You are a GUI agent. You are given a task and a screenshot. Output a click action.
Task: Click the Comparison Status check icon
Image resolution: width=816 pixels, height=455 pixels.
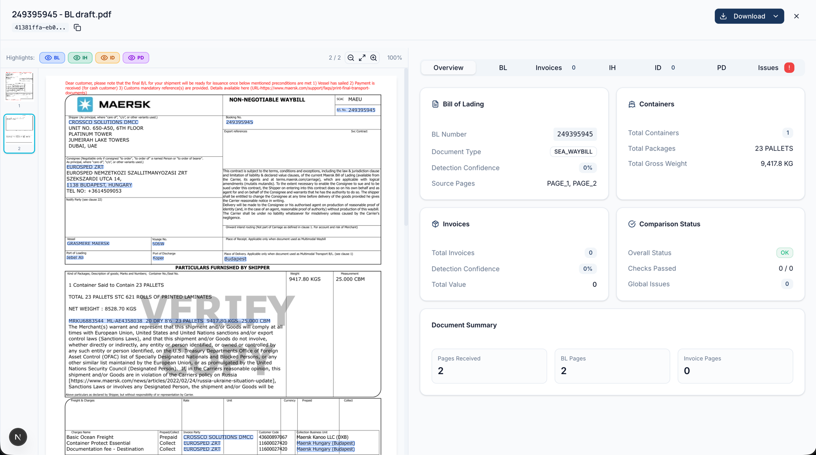point(632,224)
